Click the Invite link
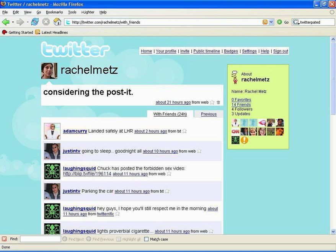Image resolution: width=336 pixels, height=252 pixels. (x=185, y=51)
